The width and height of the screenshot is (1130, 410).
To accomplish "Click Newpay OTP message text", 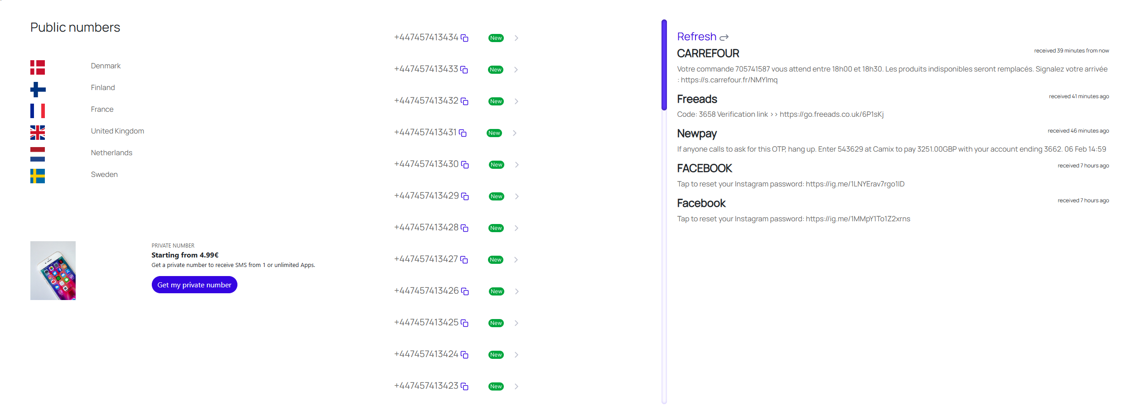I will [x=892, y=149].
